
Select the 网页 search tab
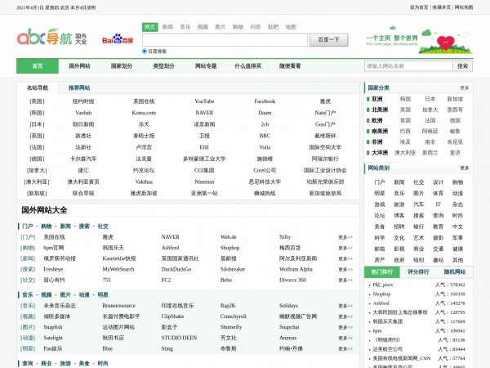click(x=150, y=27)
